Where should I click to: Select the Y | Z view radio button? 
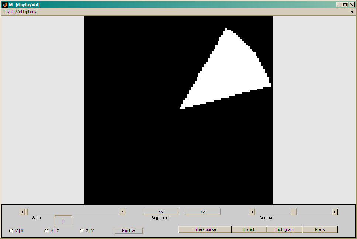(46, 231)
